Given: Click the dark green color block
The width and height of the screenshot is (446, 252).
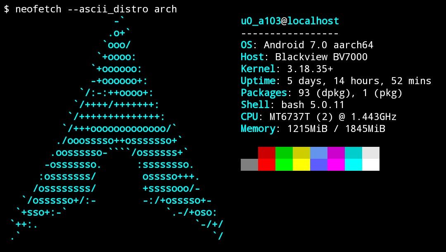Looking at the screenshot, I should click(x=284, y=153).
